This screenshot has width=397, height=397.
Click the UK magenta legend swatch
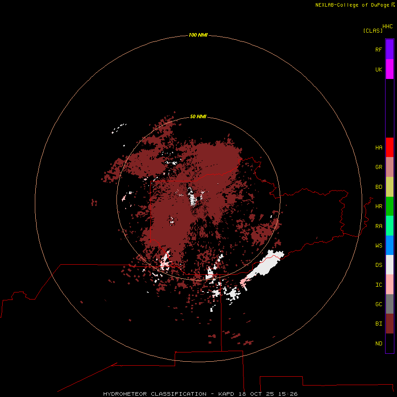pyautogui.click(x=390, y=69)
